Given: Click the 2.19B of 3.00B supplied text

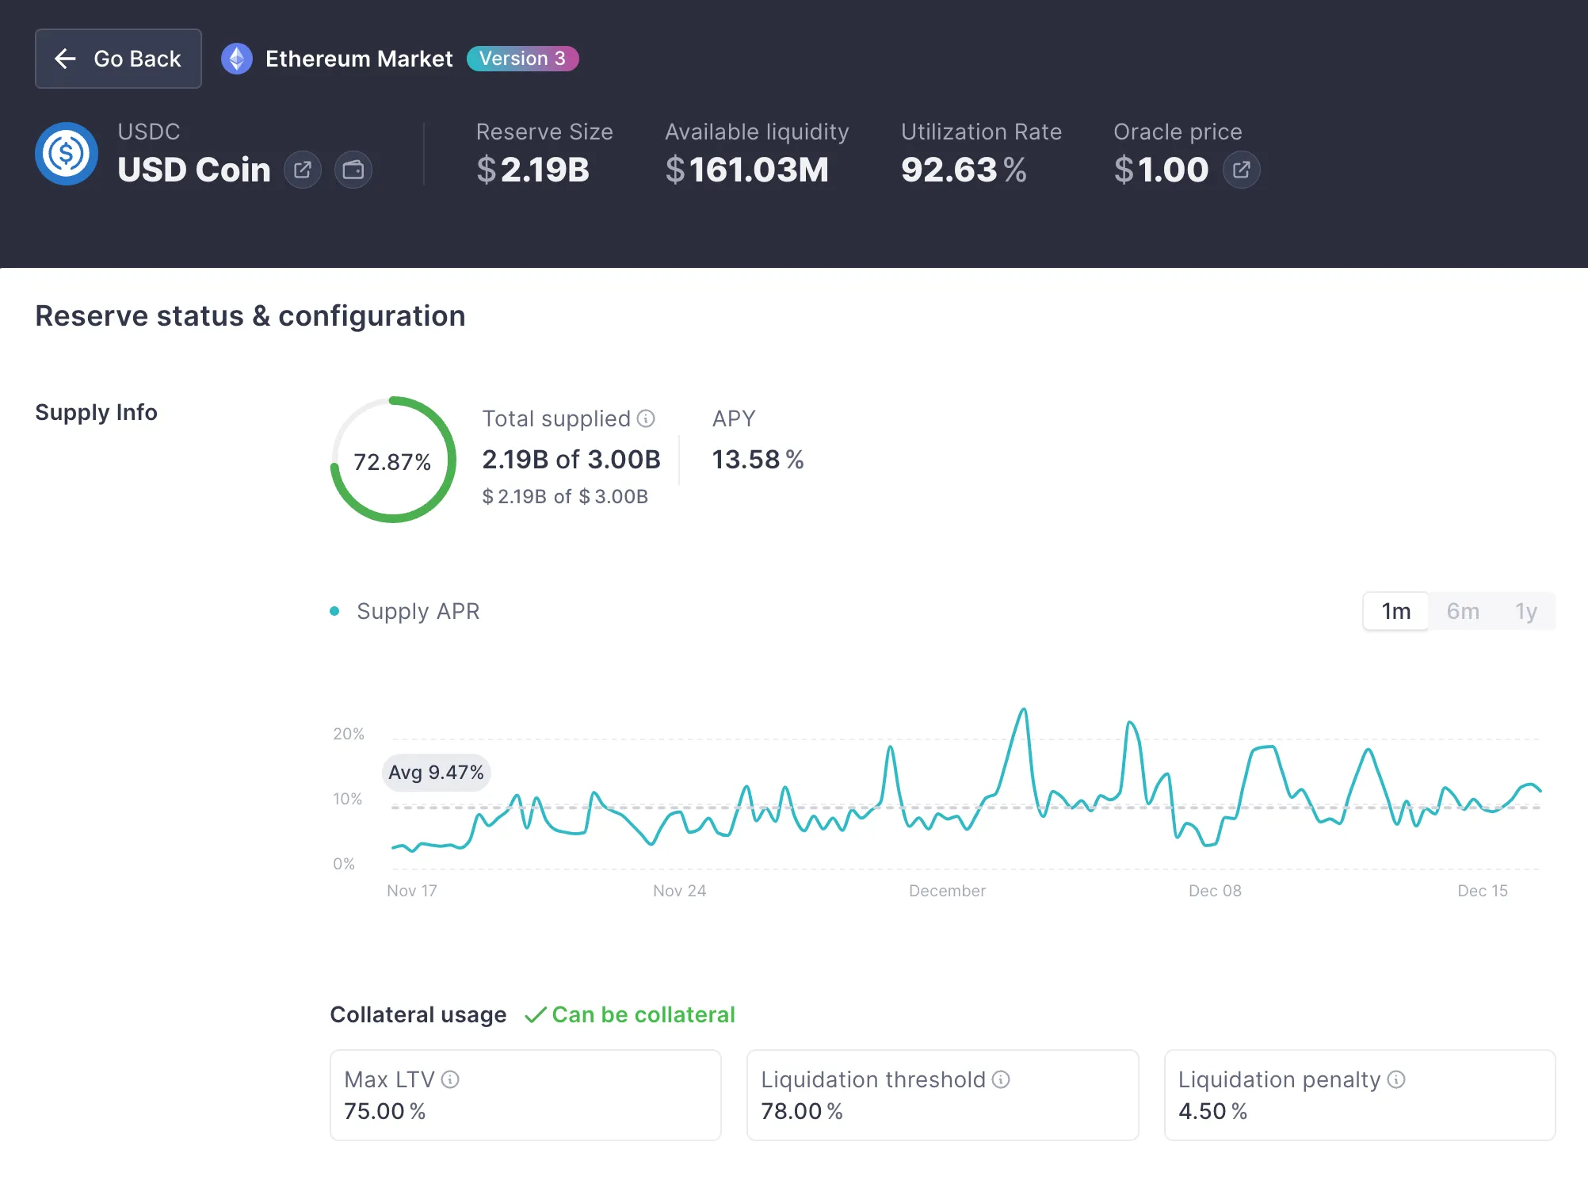Looking at the screenshot, I should coord(571,460).
